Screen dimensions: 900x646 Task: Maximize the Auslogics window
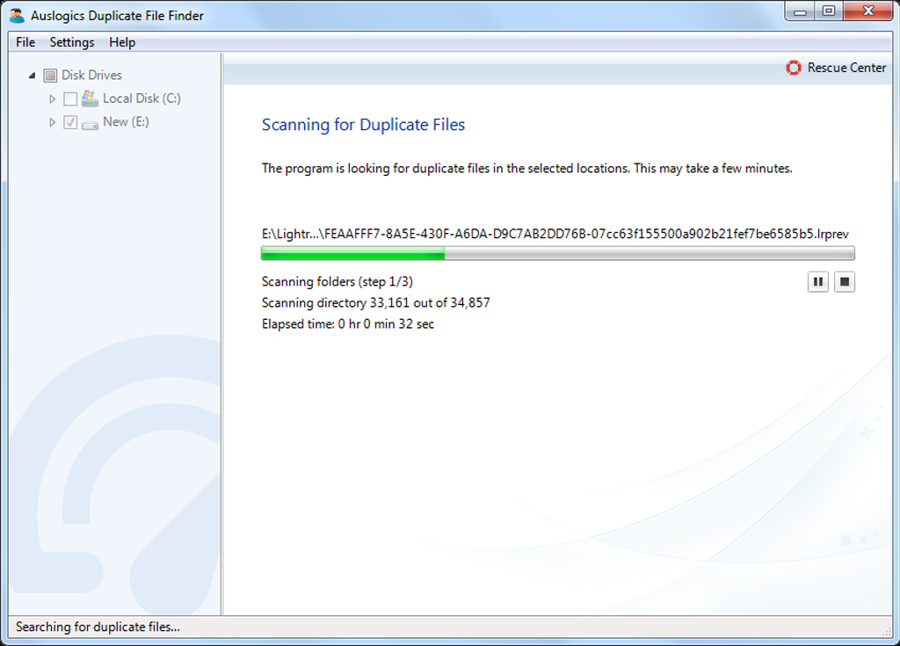coord(829,11)
